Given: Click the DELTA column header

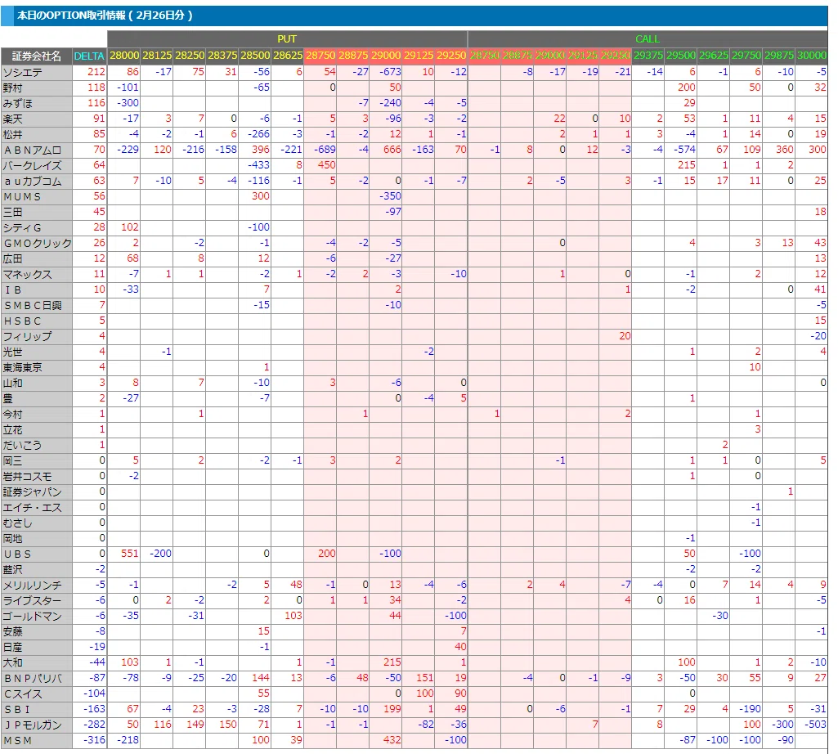Looking at the screenshot, I should (x=89, y=56).
